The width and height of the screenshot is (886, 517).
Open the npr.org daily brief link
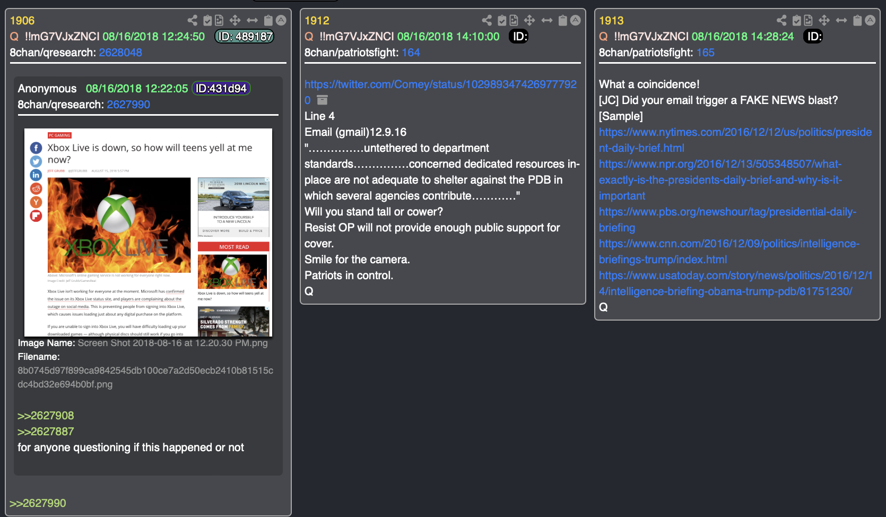tap(720, 180)
